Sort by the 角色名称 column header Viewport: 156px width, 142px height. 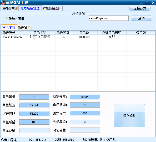[40, 33]
